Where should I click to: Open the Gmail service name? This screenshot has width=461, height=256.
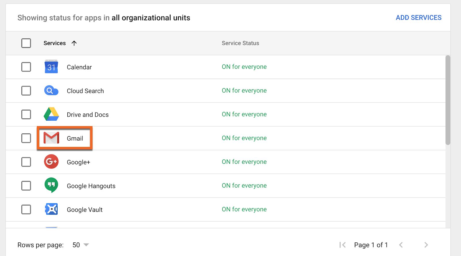tap(75, 138)
